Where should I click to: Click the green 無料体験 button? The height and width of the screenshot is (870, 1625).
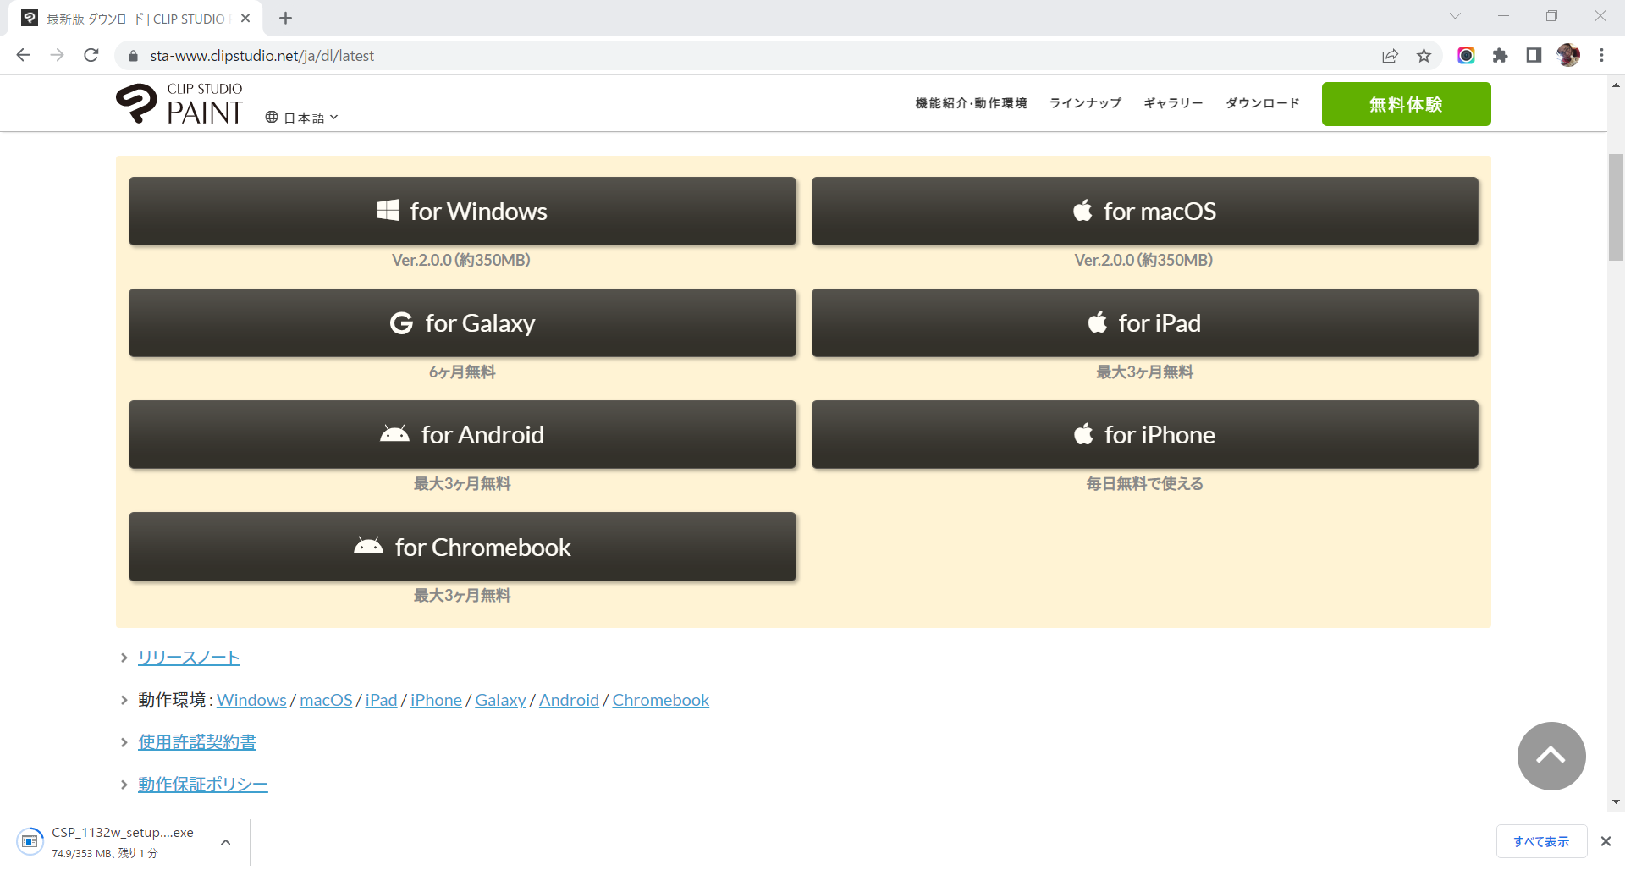click(1406, 104)
